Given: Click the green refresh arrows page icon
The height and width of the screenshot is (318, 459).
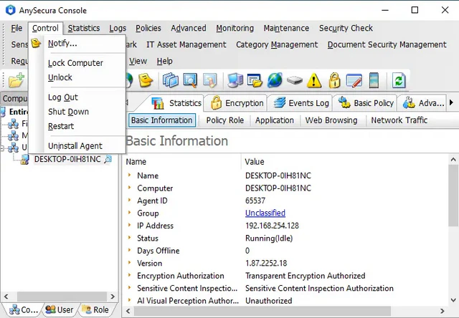Looking at the screenshot, I should point(399,80).
